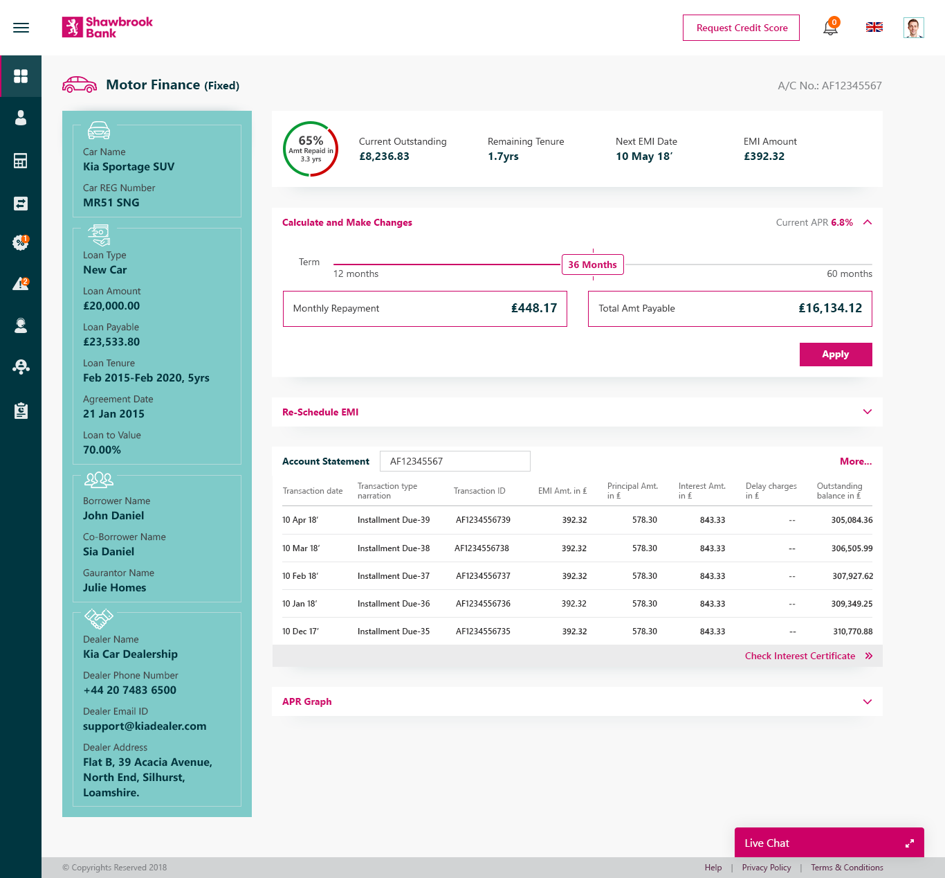The image size is (945, 878).
Task: Expand the Re-Schedule EMI section
Action: pyautogui.click(x=867, y=412)
